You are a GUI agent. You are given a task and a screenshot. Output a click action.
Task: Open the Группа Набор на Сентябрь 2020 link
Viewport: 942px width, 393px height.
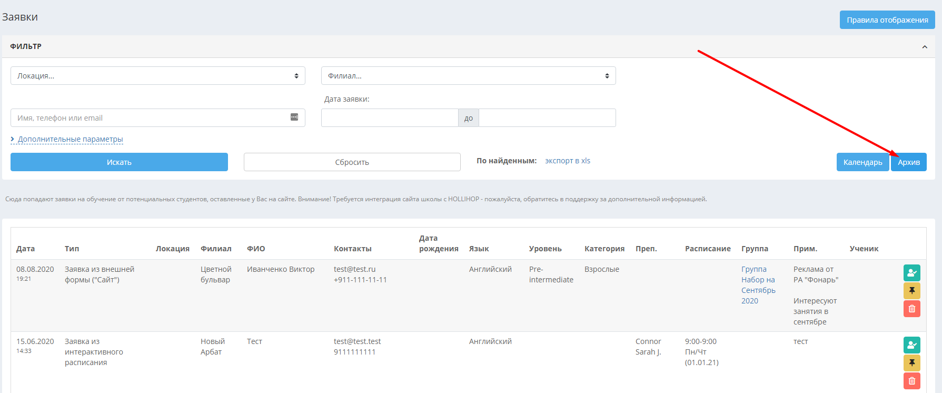(758, 285)
